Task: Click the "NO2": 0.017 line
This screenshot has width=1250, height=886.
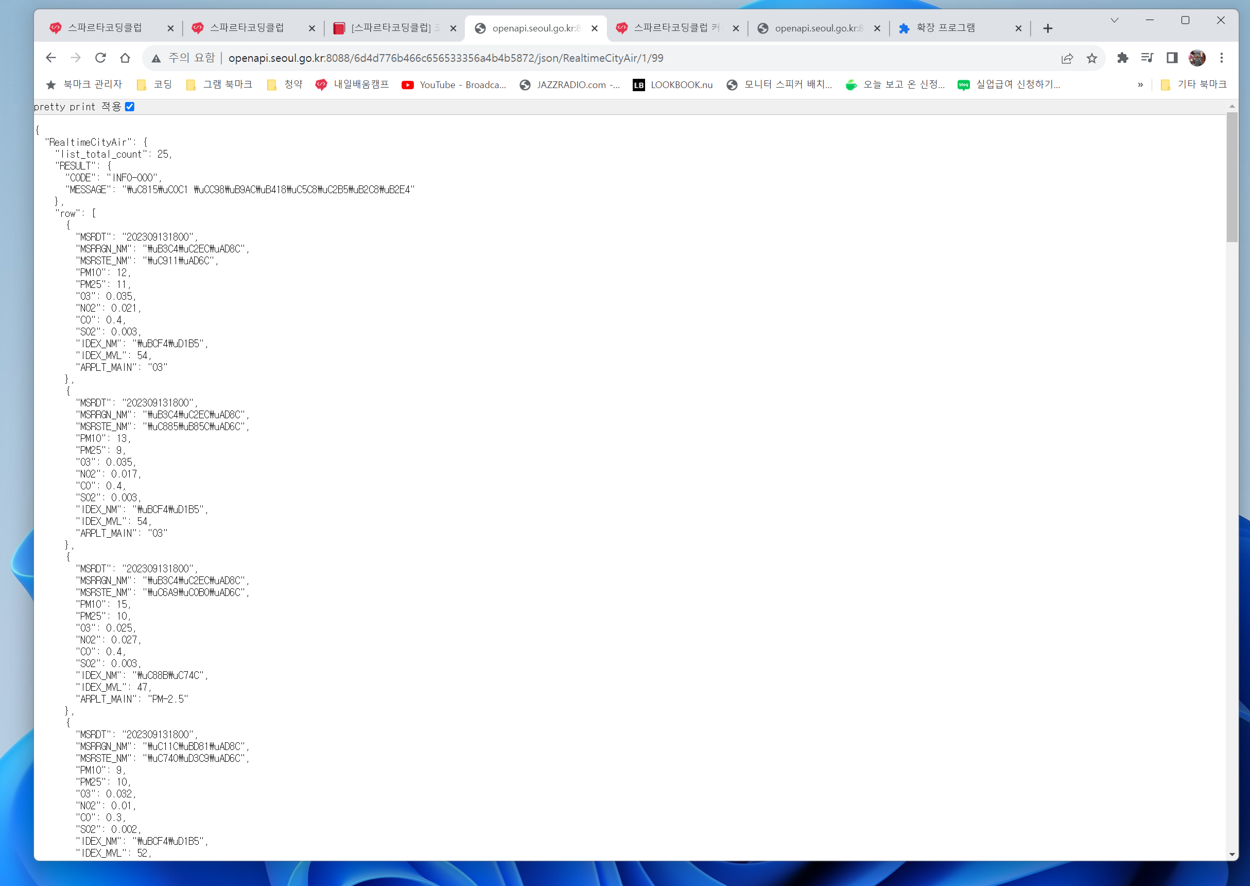Action: click(109, 474)
